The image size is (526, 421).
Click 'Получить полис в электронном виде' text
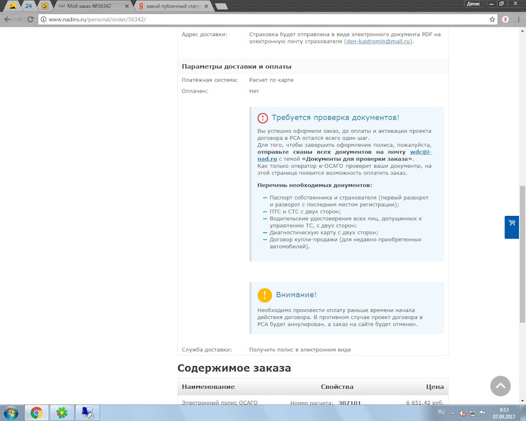point(300,350)
